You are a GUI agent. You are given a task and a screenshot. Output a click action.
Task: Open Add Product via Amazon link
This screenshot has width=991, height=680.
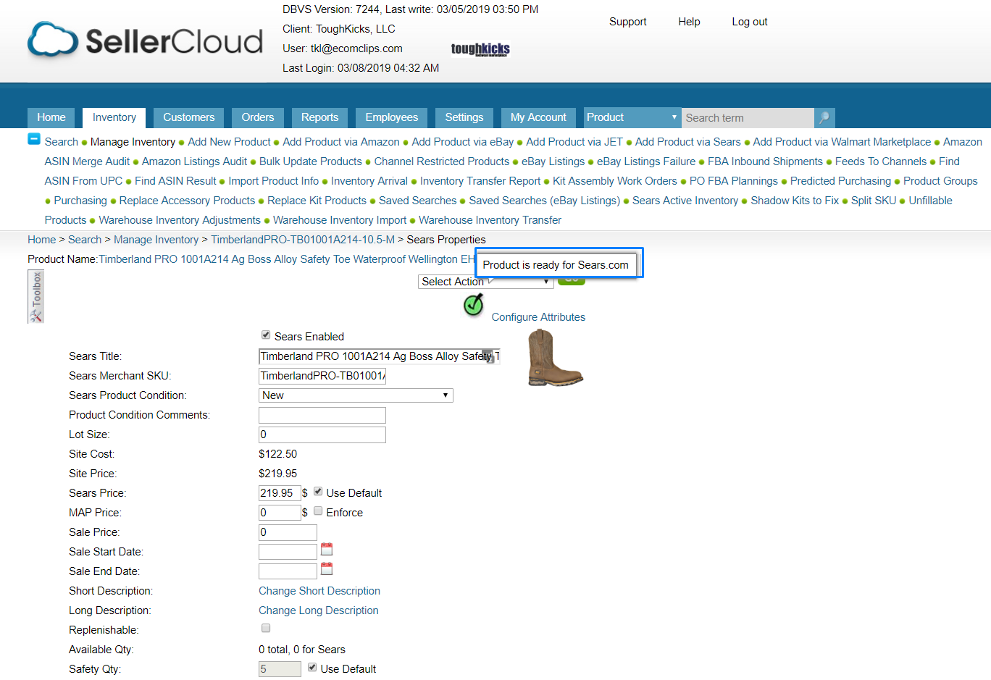pos(341,142)
